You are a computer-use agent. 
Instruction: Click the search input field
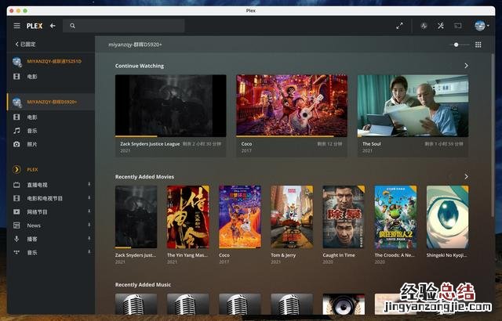click(x=125, y=26)
